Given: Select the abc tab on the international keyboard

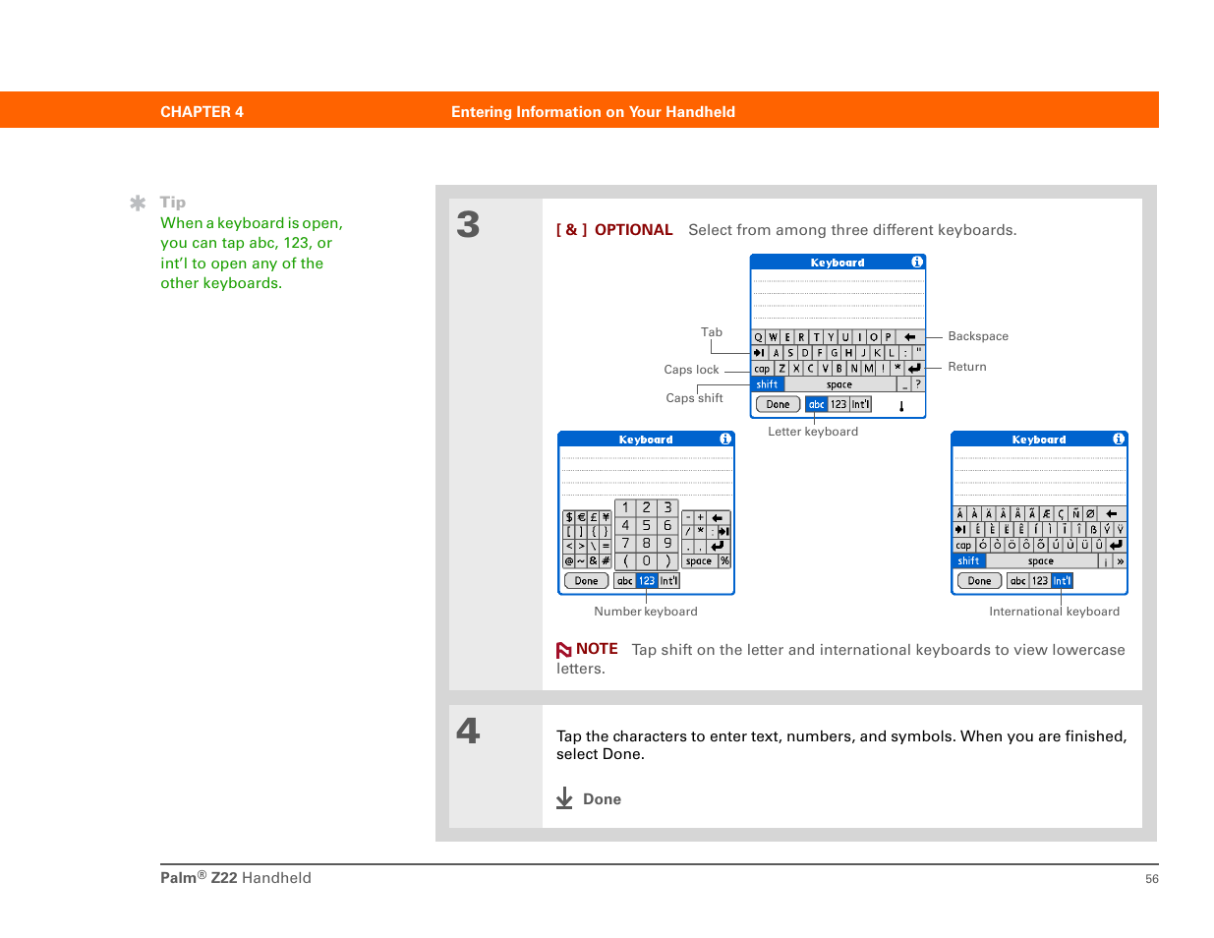Looking at the screenshot, I should 1018,581.
